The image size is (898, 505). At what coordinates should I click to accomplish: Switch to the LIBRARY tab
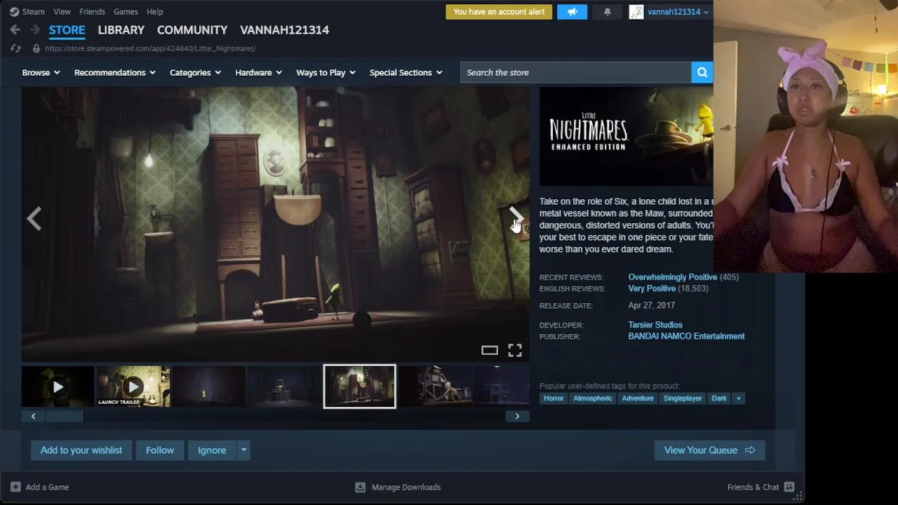(121, 29)
